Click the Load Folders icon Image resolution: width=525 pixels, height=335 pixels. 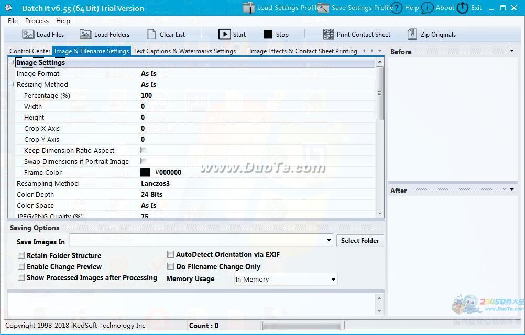[x=86, y=34]
